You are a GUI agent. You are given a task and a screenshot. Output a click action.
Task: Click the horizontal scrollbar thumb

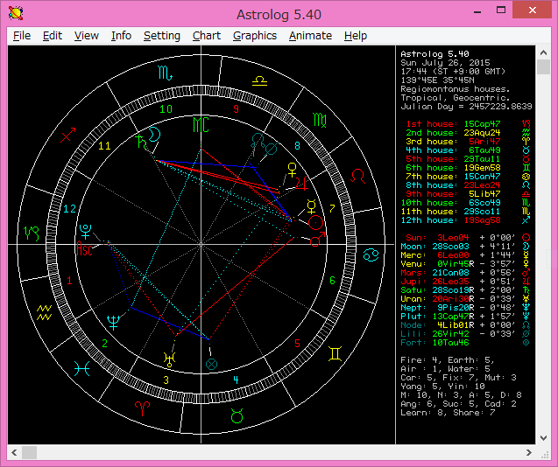click(x=29, y=452)
